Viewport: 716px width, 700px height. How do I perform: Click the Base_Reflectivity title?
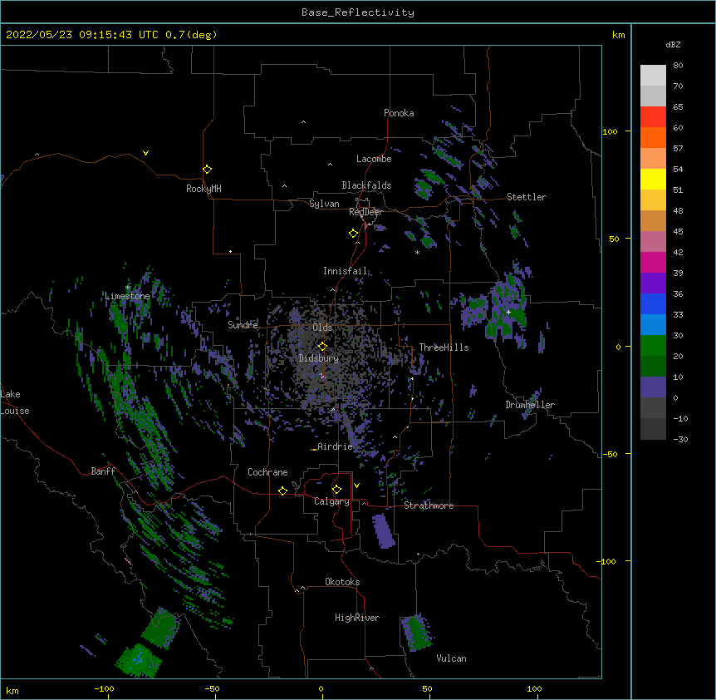358,12
